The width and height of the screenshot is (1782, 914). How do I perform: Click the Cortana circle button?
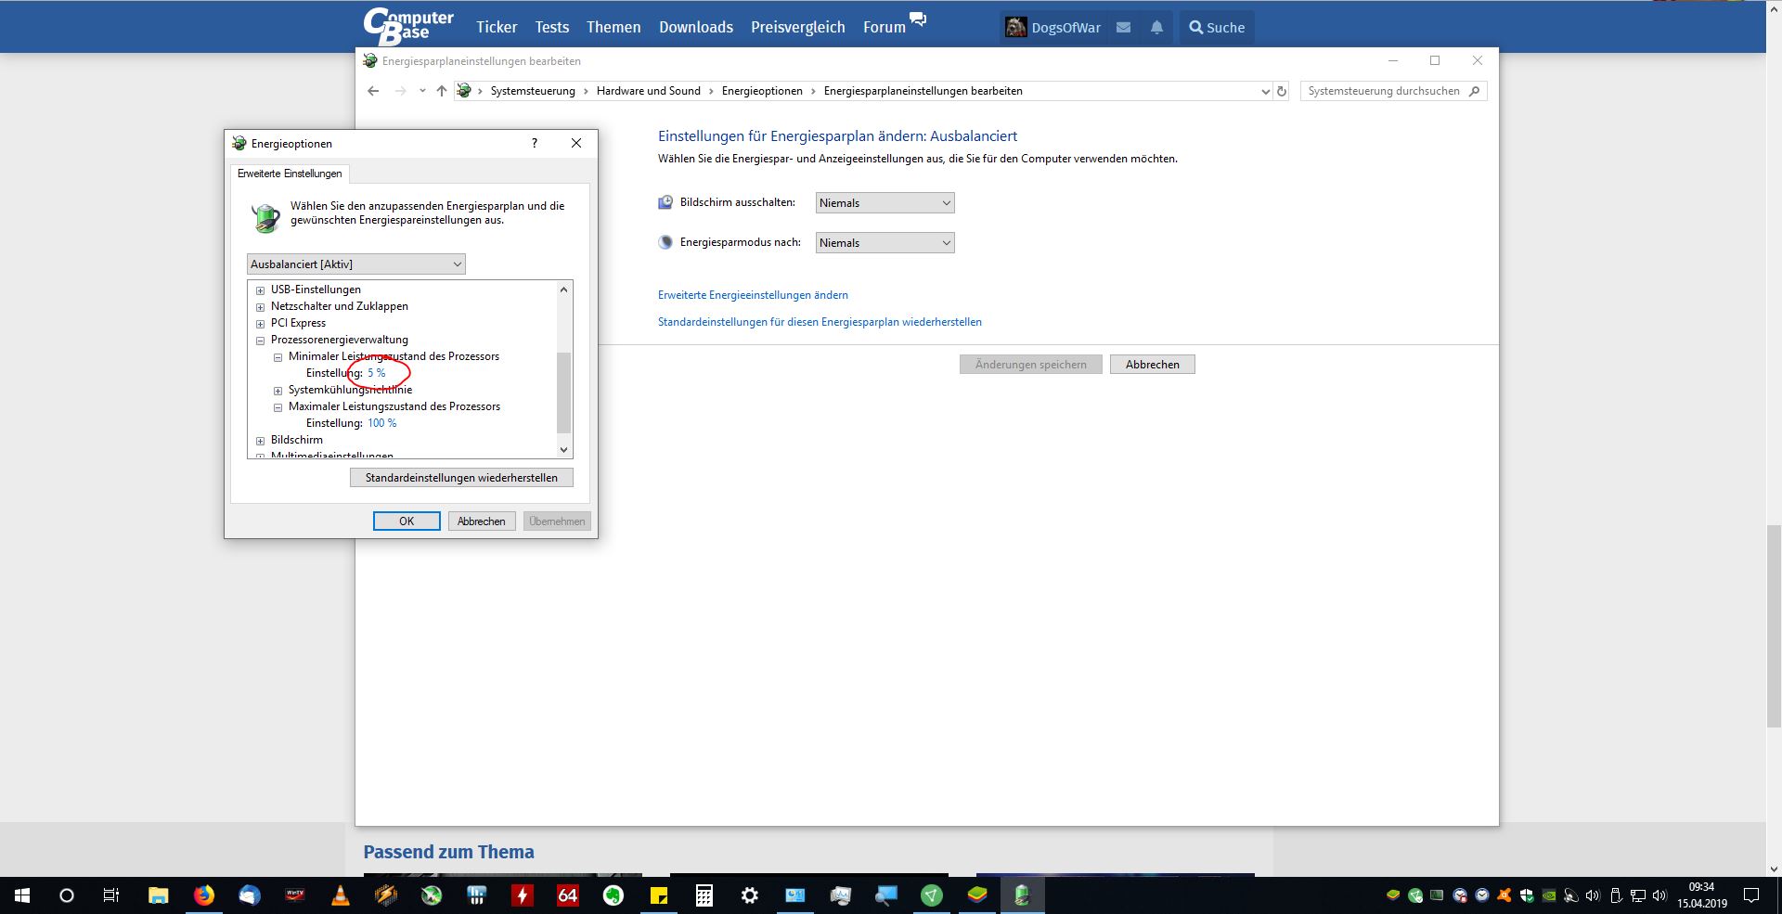click(x=67, y=895)
